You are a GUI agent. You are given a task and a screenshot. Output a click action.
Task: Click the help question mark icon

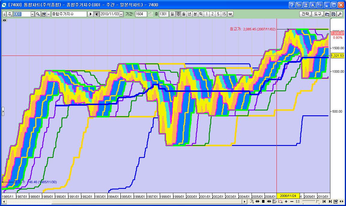tap(292, 5)
